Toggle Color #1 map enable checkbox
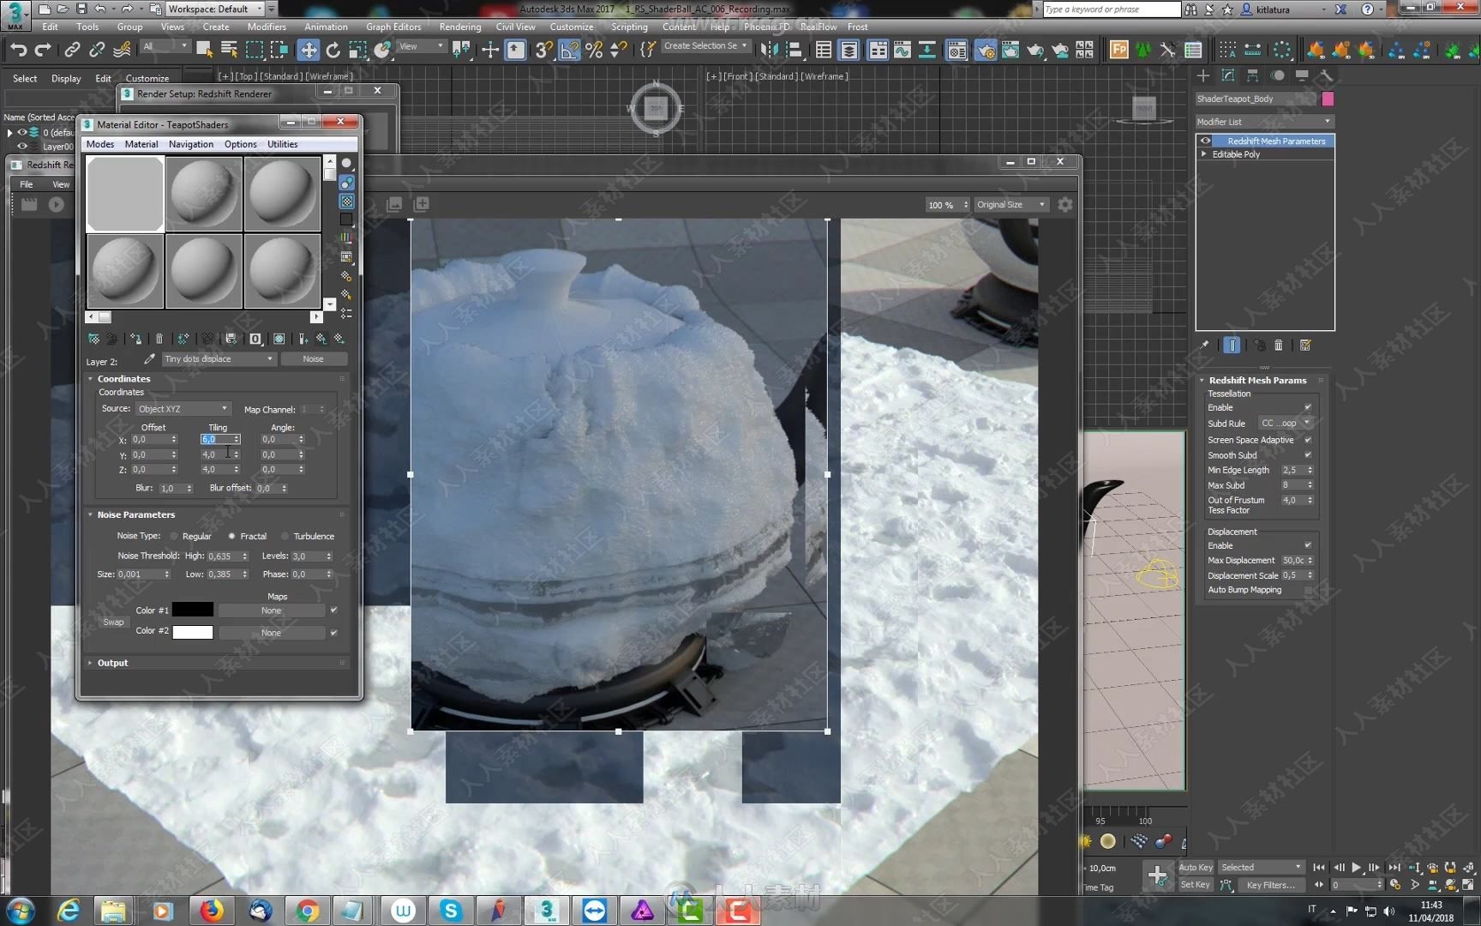The image size is (1481, 926). pos(333,610)
